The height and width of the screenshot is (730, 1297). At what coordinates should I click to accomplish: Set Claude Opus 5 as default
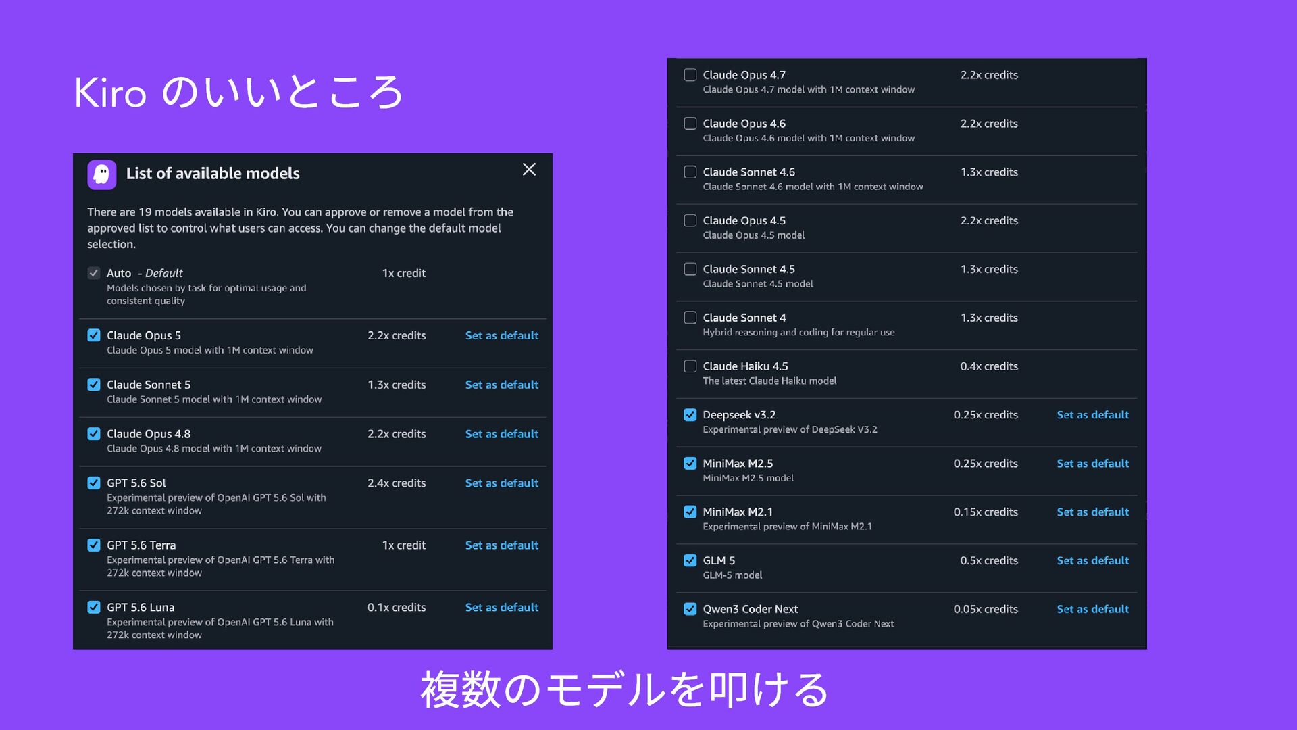pos(502,335)
